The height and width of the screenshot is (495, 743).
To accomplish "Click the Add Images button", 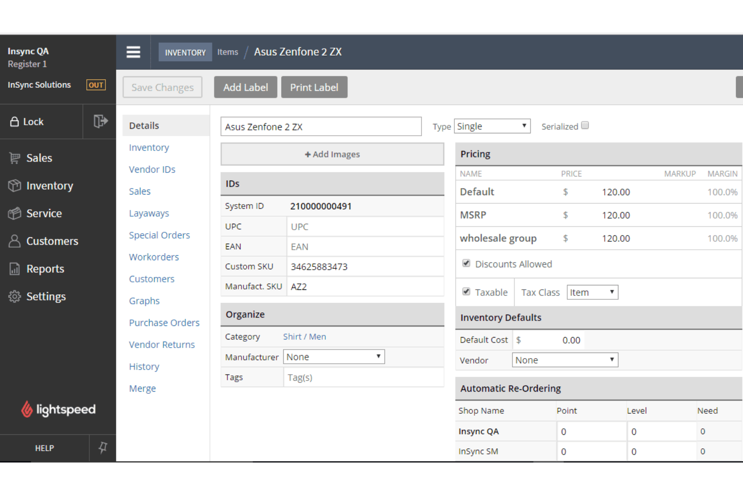I will [332, 154].
